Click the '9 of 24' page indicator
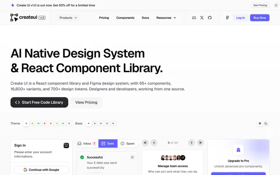The height and width of the screenshot is (175, 280). point(173,143)
